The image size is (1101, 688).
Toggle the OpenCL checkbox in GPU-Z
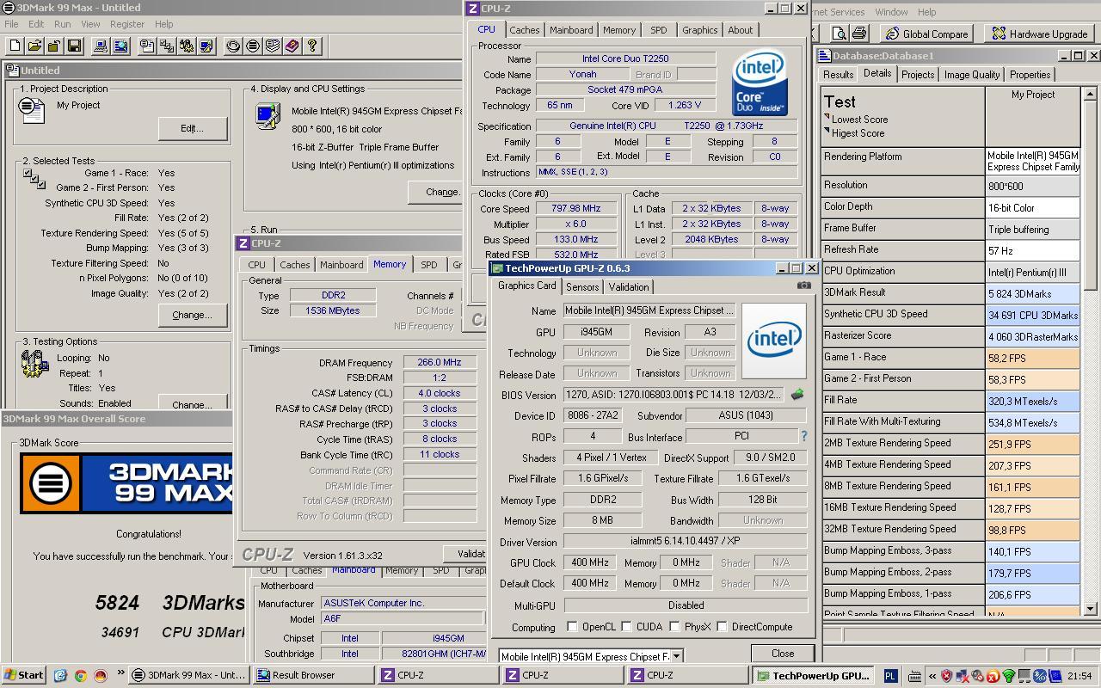[572, 627]
